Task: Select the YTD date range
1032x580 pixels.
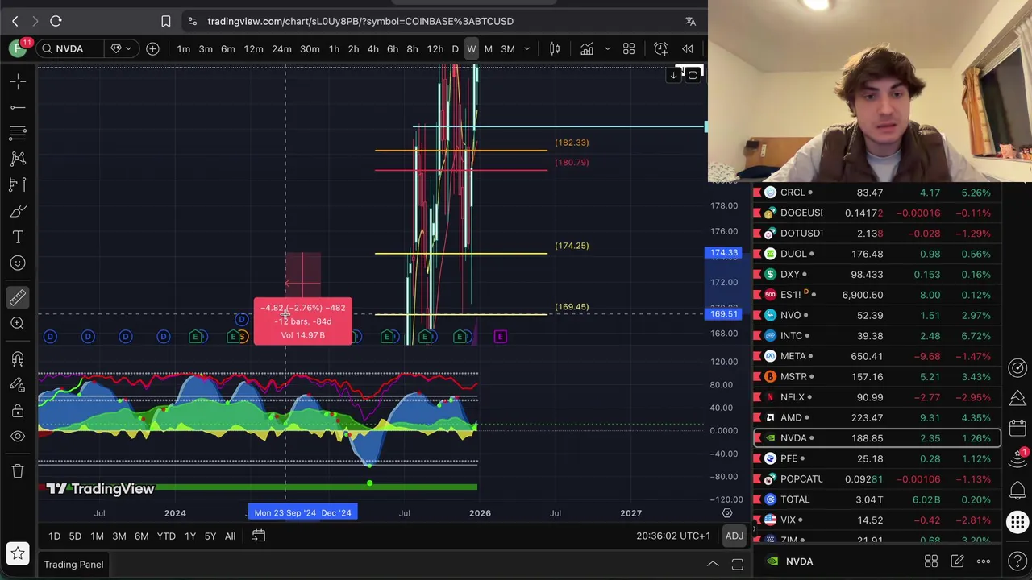Action: (166, 536)
